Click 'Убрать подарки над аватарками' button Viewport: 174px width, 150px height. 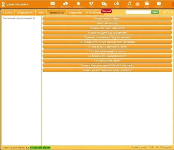click(x=107, y=32)
